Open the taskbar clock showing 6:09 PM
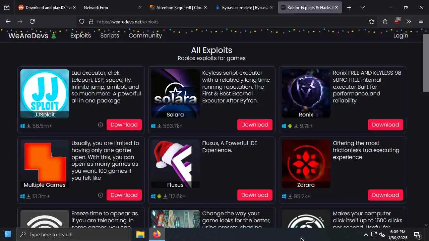This screenshot has height=241, width=429. [398, 234]
